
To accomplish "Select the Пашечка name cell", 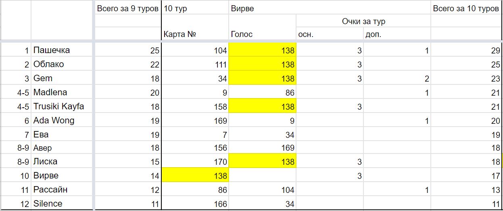I will (63, 50).
